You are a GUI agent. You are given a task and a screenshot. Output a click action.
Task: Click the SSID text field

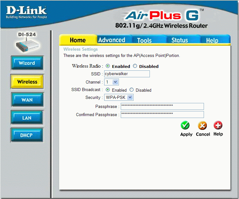click(127, 74)
